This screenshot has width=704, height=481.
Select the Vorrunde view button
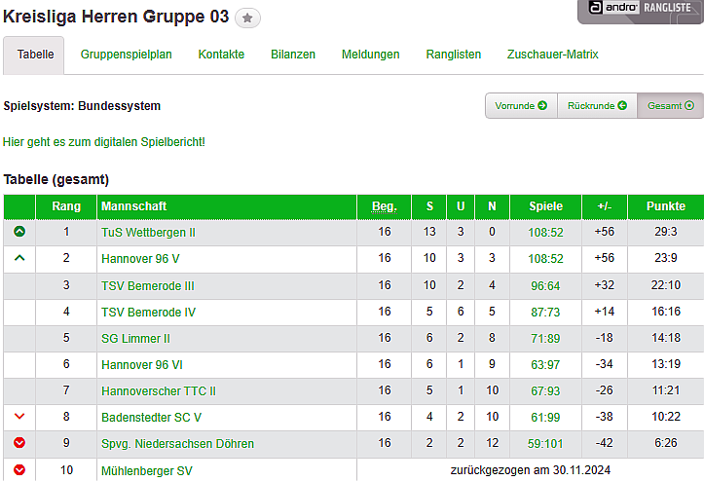tap(521, 105)
